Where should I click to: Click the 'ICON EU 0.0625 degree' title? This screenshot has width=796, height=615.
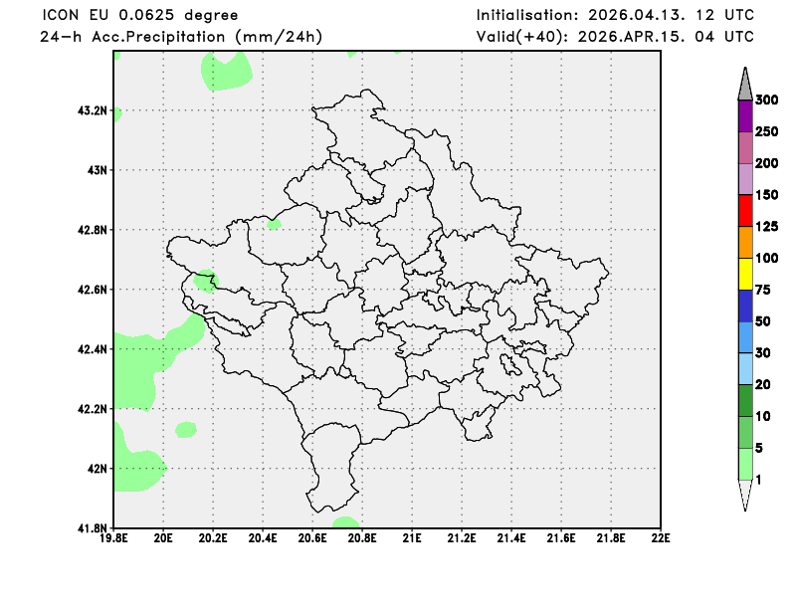140,15
